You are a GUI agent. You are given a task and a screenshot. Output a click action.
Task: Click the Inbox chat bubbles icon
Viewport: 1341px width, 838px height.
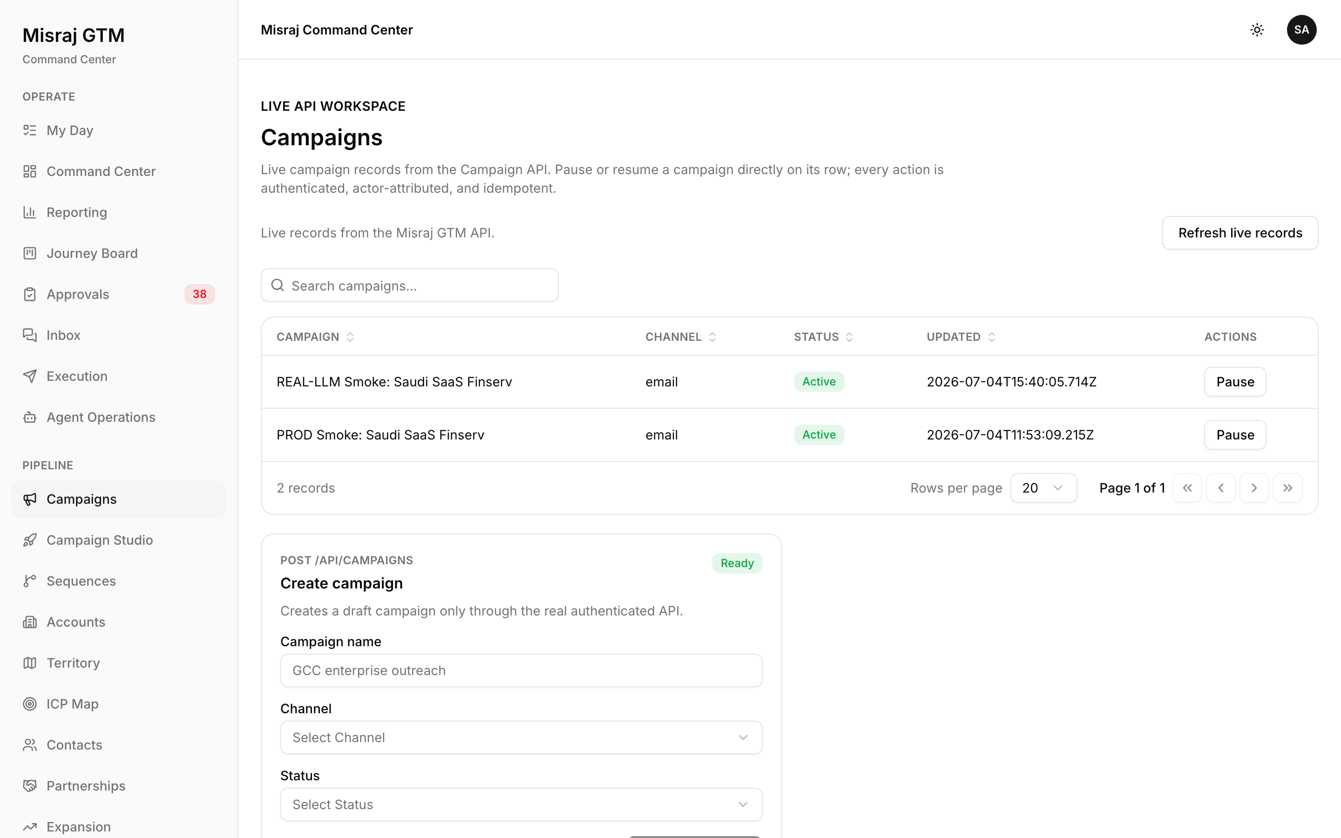30,335
